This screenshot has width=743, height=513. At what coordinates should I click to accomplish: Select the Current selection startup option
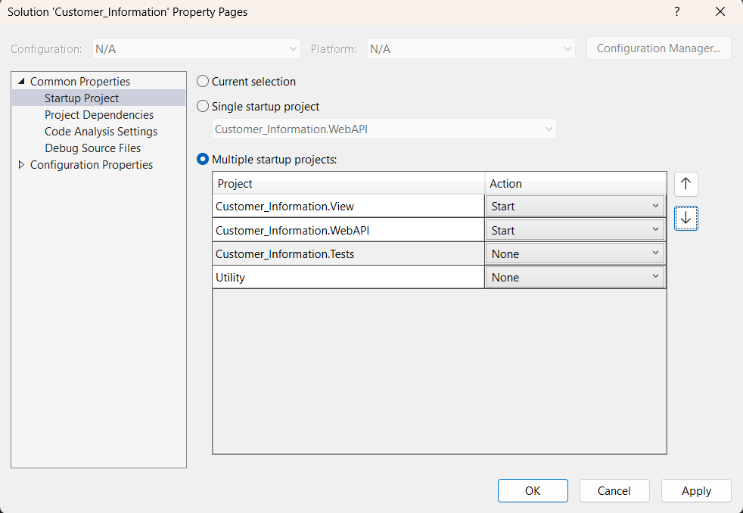coord(202,82)
